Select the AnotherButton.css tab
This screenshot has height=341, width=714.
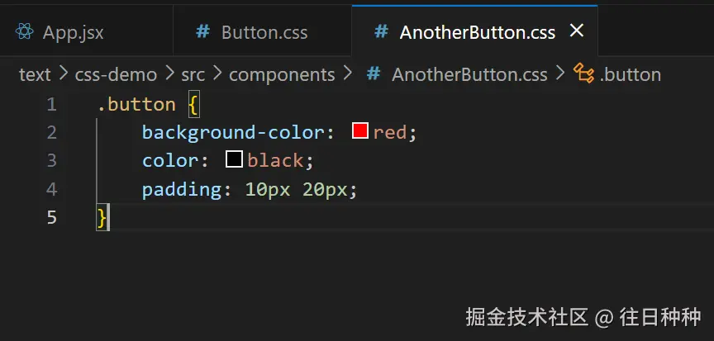click(477, 32)
